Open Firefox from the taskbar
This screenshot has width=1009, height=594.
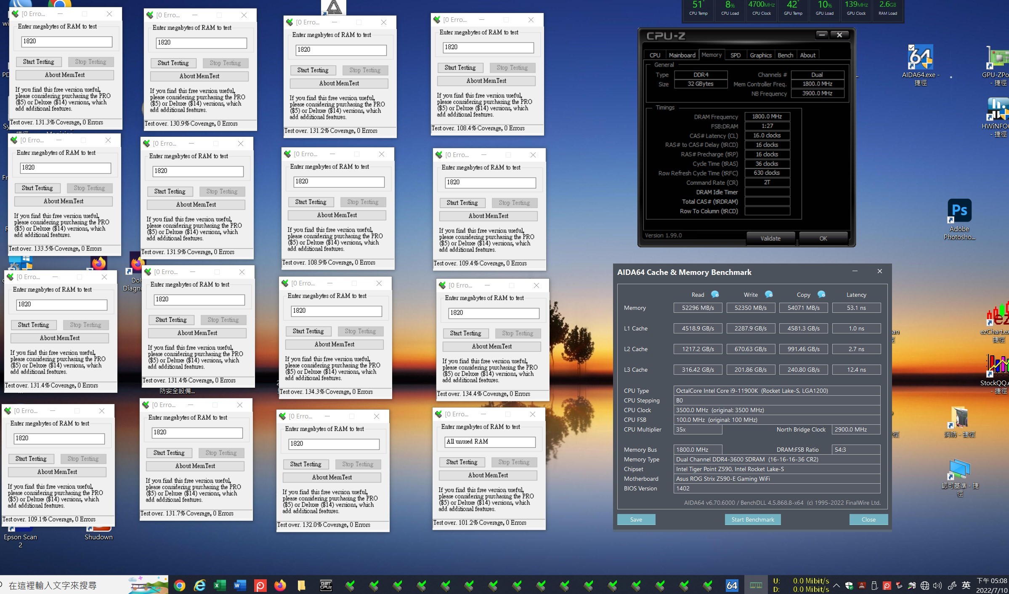[280, 585]
